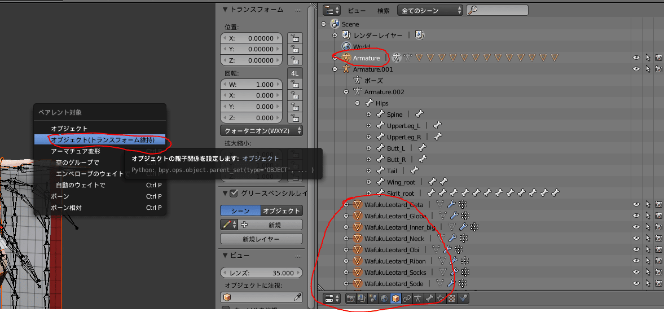
Task: Expand the Spine bone
Action: pos(368,115)
